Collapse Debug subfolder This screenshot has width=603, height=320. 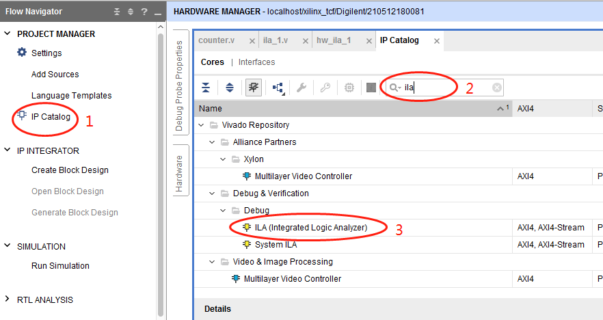coord(223,211)
